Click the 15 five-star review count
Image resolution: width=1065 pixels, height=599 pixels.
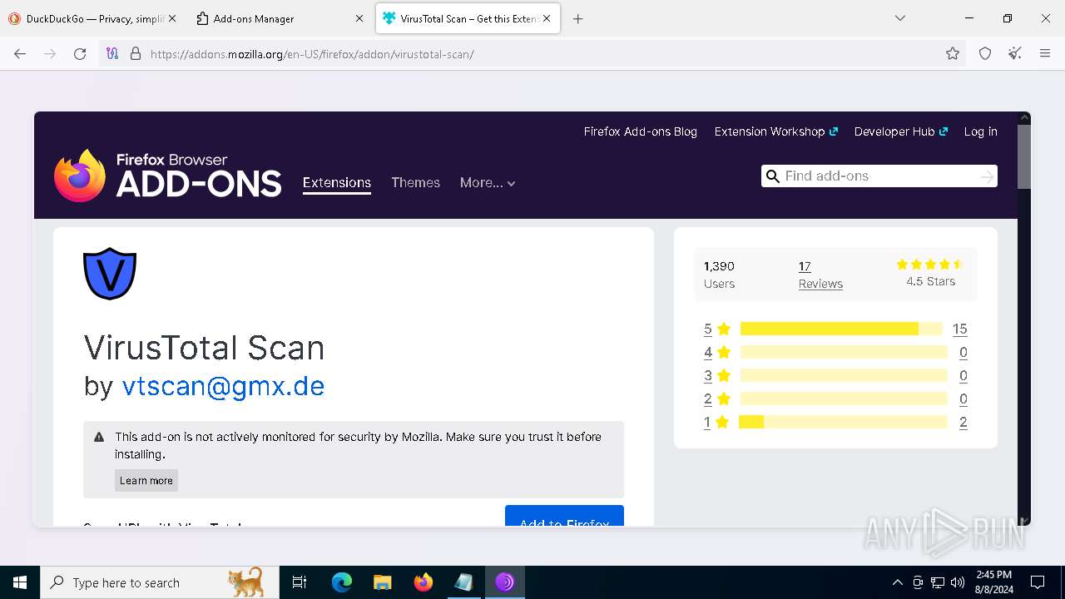(x=960, y=329)
